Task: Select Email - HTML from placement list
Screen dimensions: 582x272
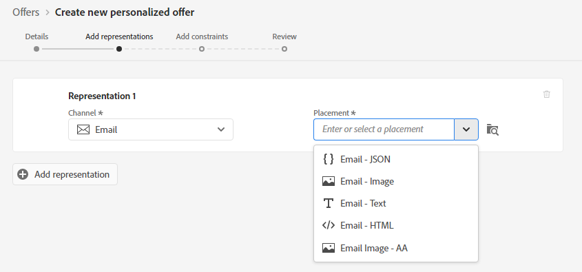Action: [x=396, y=225]
